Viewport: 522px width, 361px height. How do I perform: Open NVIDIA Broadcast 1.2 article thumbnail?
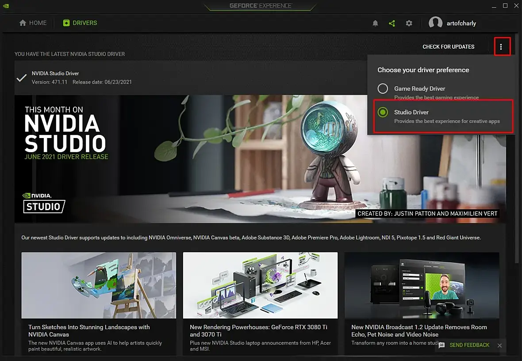(422, 285)
